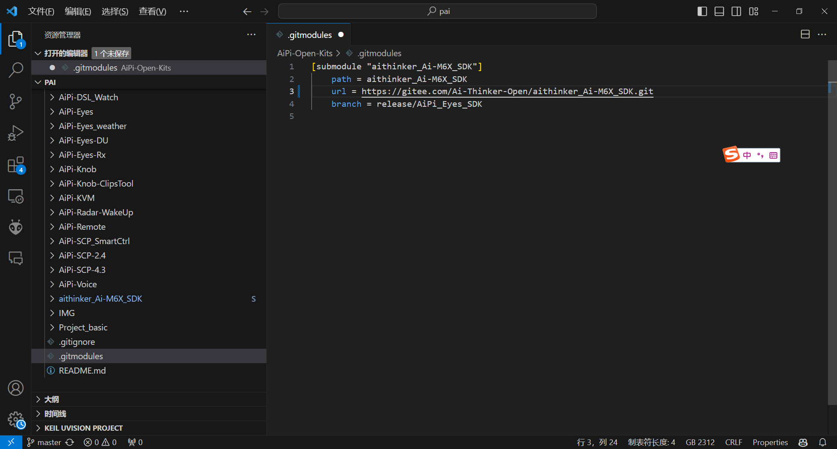The height and width of the screenshot is (449, 837).
Task: Open the customize layout icon
Action: (x=754, y=11)
